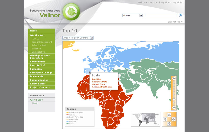This screenshot has width=209, height=132.
Task: Pan the map down with arrow
Action: click(169, 123)
